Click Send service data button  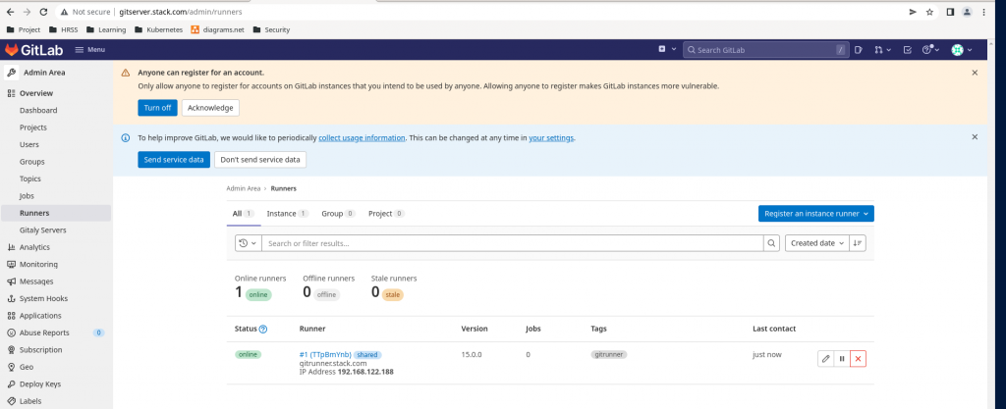point(174,159)
